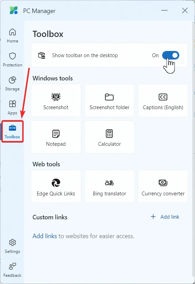Open the Apps section in sidebar

coord(12,107)
